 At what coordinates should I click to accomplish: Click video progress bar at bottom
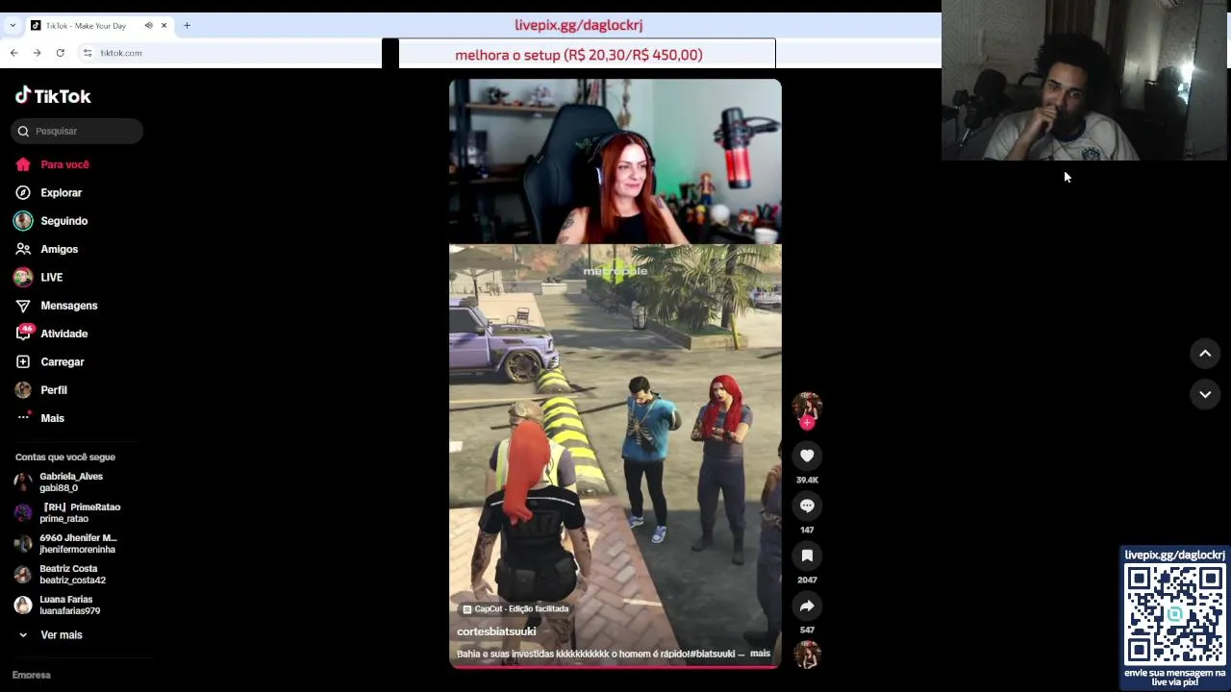click(615, 666)
